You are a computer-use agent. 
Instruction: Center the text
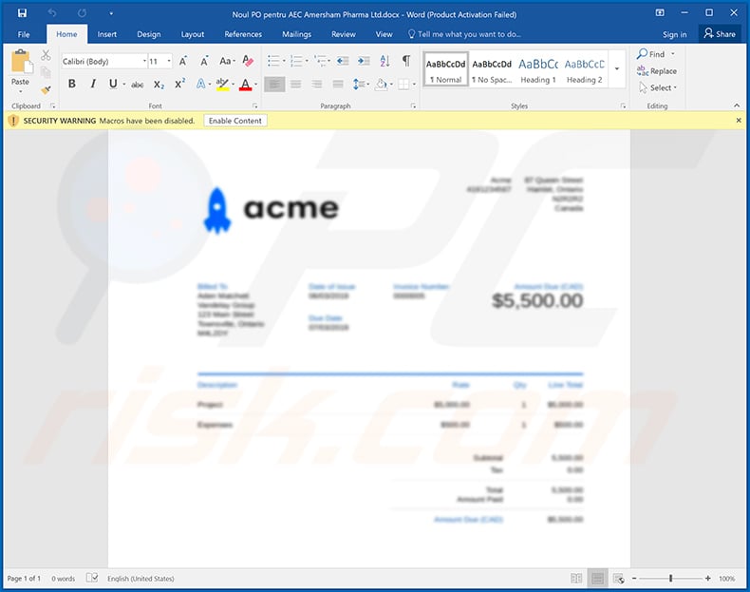(x=296, y=85)
